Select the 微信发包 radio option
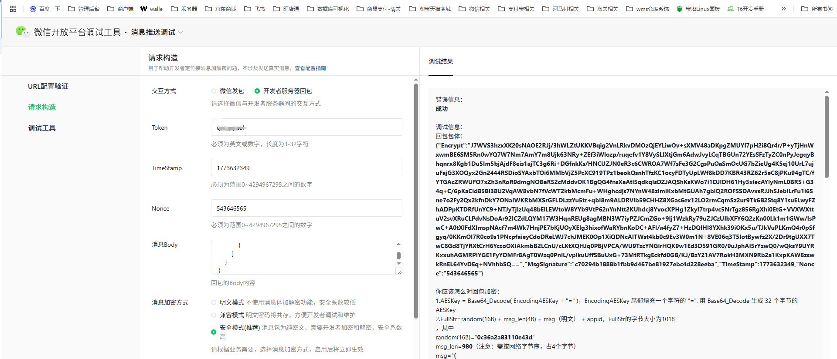 [214, 91]
